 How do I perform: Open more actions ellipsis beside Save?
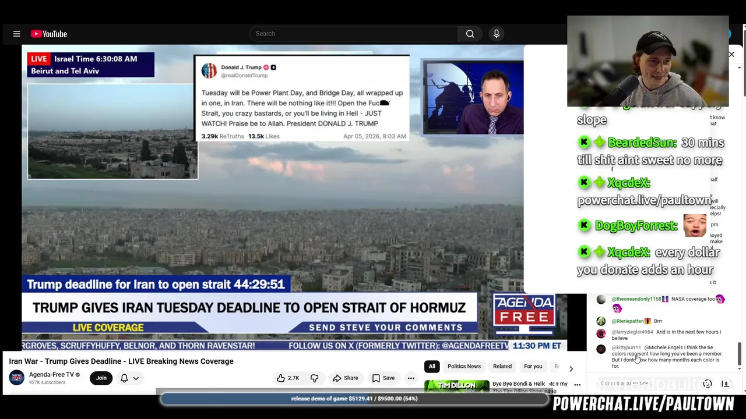pos(411,378)
